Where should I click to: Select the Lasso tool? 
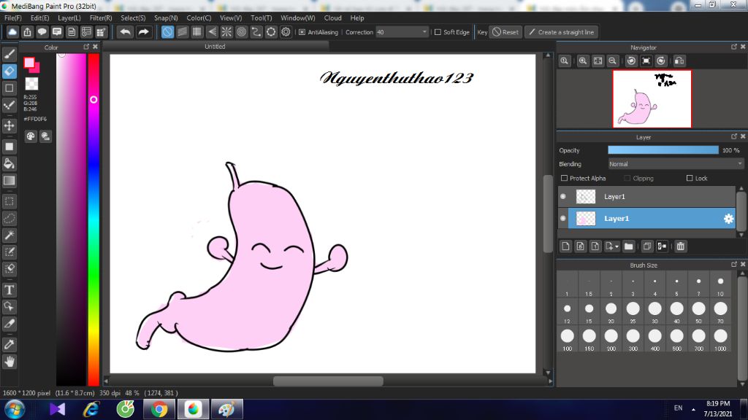[x=9, y=218]
